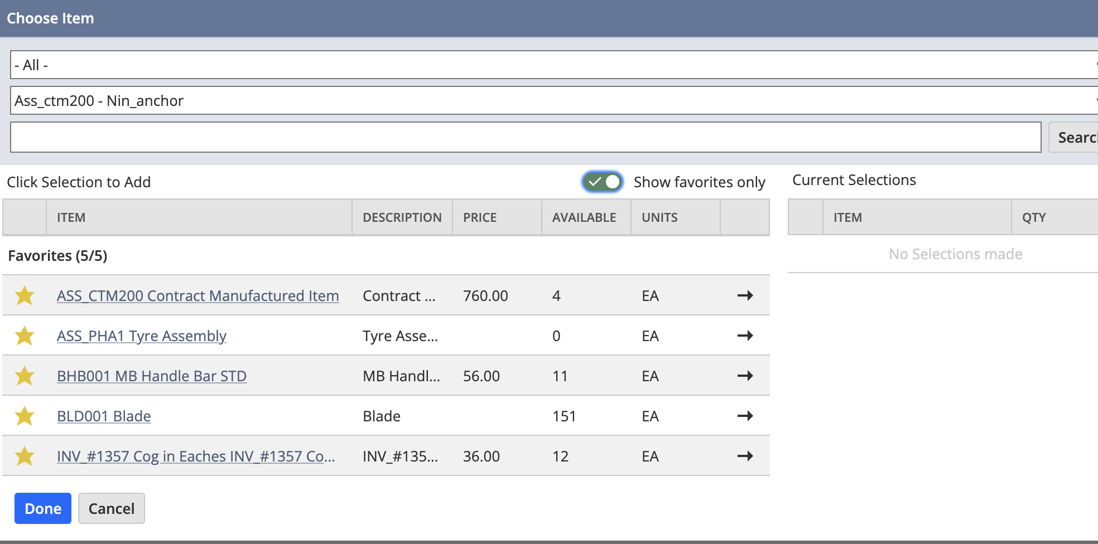This screenshot has height=544, width=1098.
Task: Click arrow to add ASS_PHA1 Tyre Assembly
Action: (745, 336)
